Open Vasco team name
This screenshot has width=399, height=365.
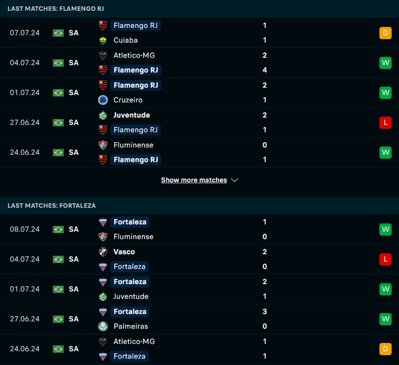(x=124, y=252)
